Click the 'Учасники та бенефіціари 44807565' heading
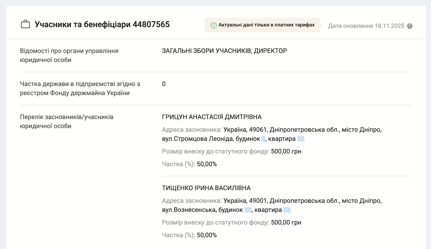Viewport: 431px width, 249px height. click(x=102, y=24)
